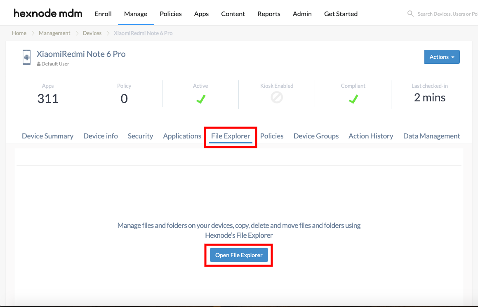
Task: Open the Get Started menu
Action: 341,14
